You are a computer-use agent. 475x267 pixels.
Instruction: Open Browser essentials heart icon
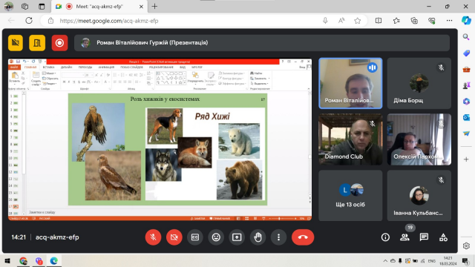coord(432,21)
